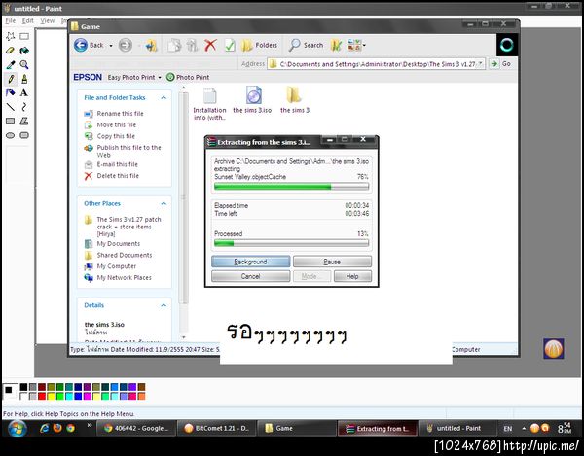Open the View menu in Paint
Viewport: 584px width, 456px height.
[48, 20]
